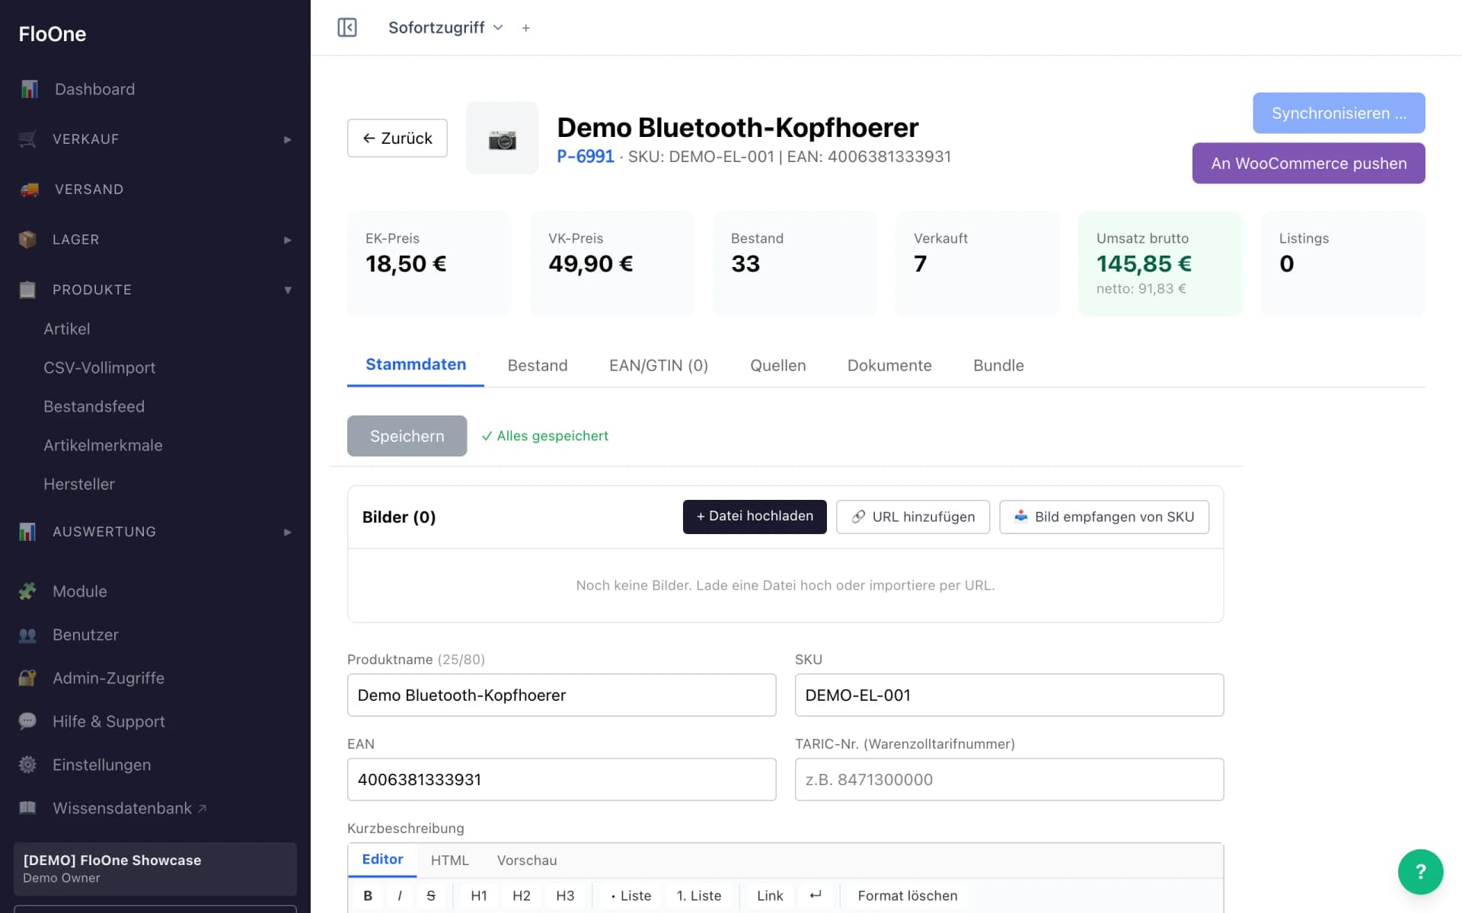This screenshot has height=913, width=1462.
Task: Click the Datei hochladen button
Action: click(x=755, y=517)
